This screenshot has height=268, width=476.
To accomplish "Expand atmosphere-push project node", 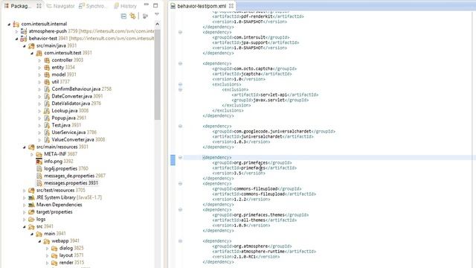I will pos(16,31).
